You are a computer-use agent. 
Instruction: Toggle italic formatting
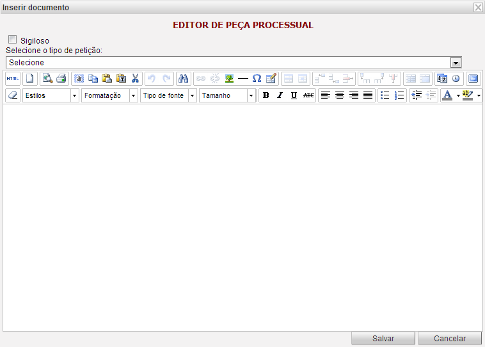280,95
